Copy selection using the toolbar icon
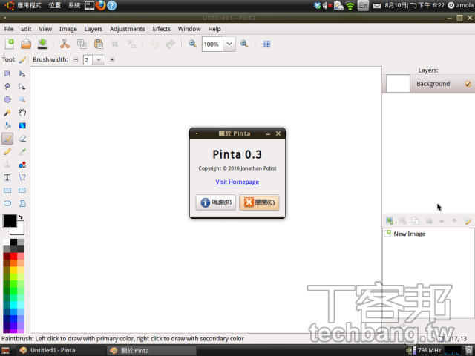The image size is (475, 356). pos(82,44)
